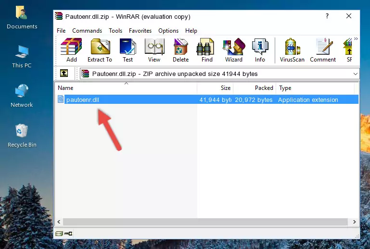Open the Commands menu
The image size is (370, 249).
click(87, 31)
